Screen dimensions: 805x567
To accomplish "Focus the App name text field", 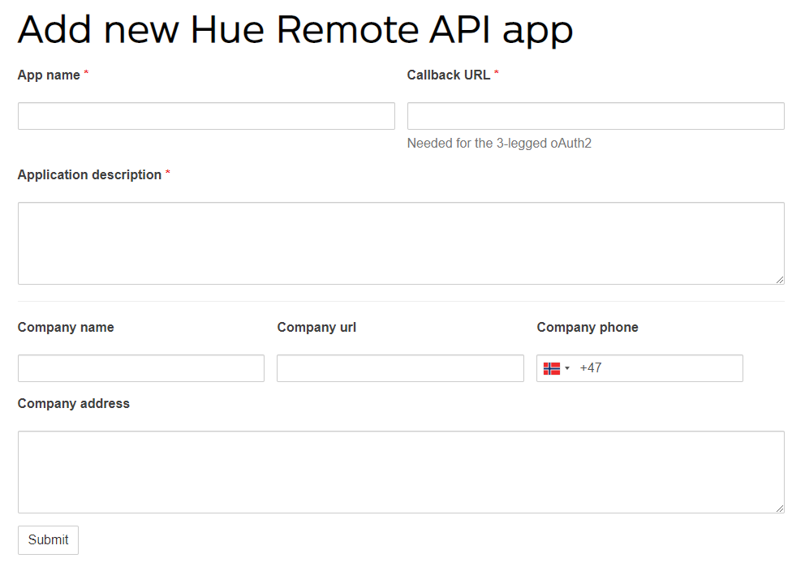I will (x=206, y=116).
